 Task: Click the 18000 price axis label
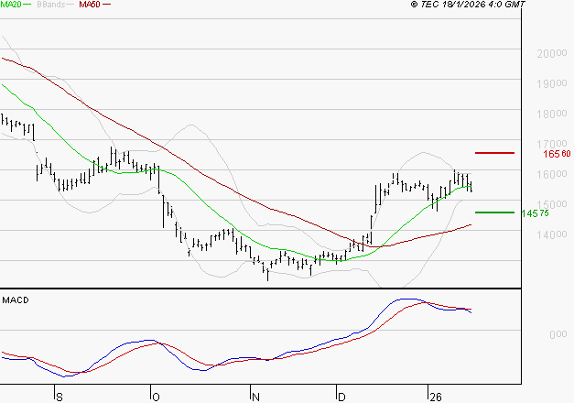[x=552, y=114]
